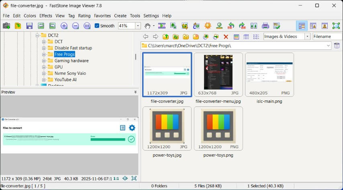Select the Nvme Sony Vaio folder
The width and height of the screenshot is (343, 190).
(x=70, y=73)
